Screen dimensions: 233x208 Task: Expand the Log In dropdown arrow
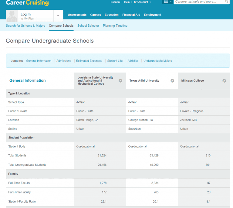click(x=58, y=16)
